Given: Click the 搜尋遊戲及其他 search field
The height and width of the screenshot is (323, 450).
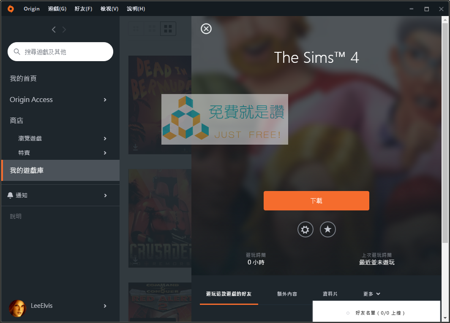Looking at the screenshot, I should pyautogui.click(x=60, y=52).
